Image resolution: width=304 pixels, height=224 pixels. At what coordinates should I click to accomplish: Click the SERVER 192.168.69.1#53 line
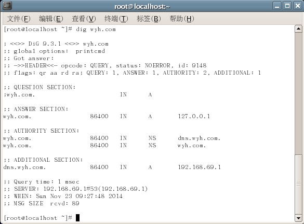(76, 189)
